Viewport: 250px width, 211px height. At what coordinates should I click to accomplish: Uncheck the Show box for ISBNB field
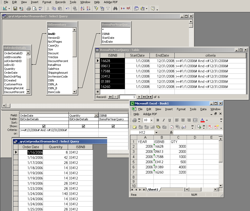pyautogui.click(x=113, y=126)
